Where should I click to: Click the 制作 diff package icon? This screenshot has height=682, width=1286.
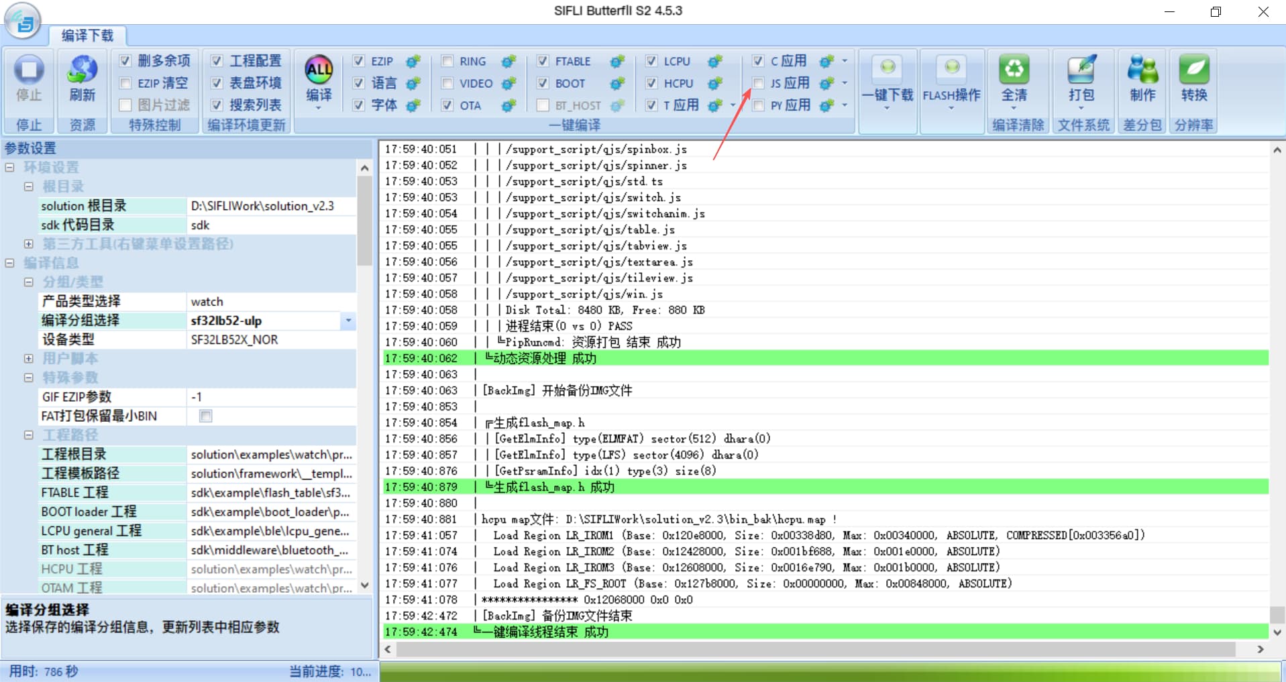(x=1142, y=70)
